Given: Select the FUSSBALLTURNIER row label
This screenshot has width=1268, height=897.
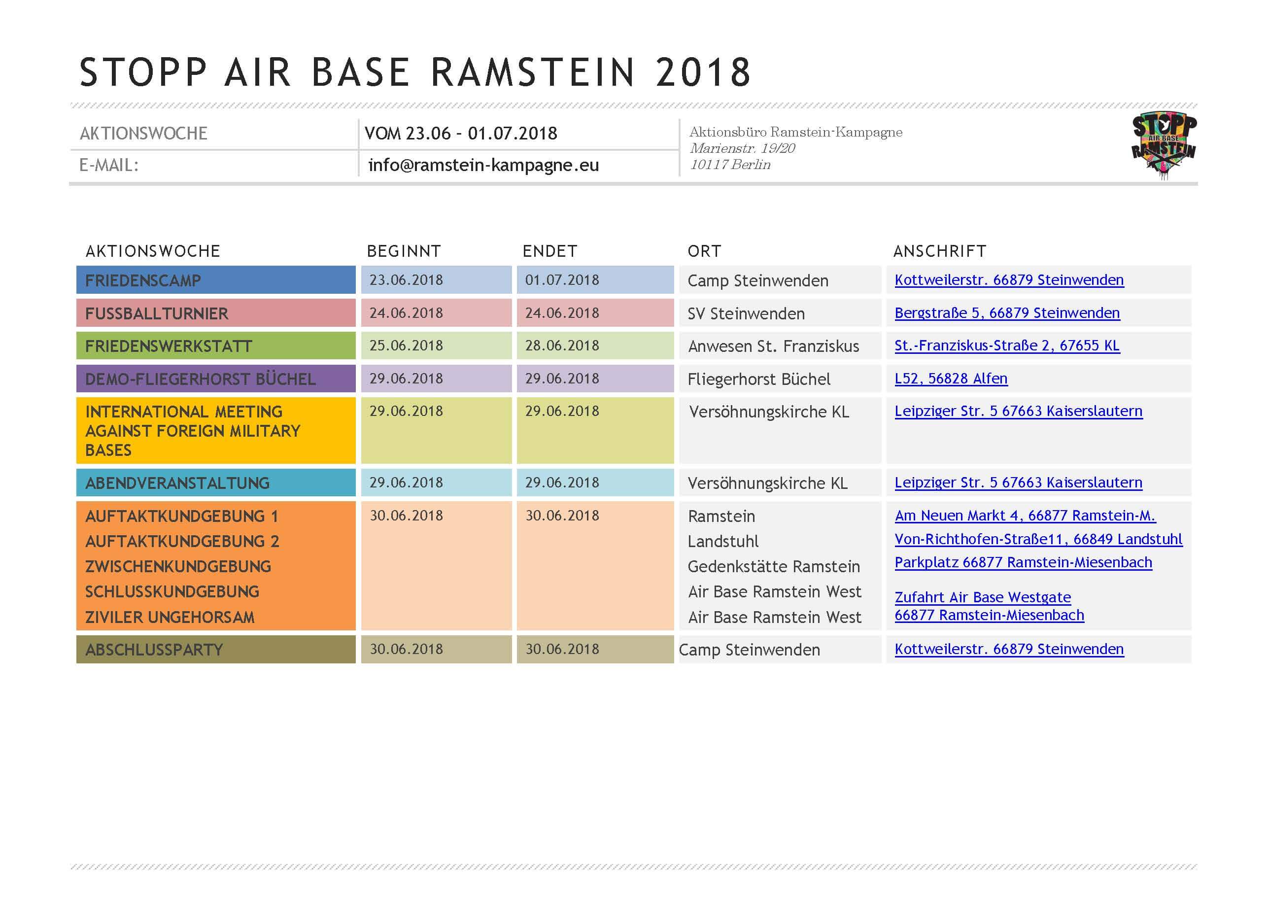Looking at the screenshot, I should [216, 313].
